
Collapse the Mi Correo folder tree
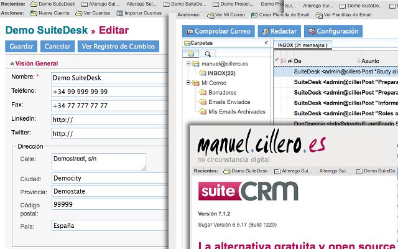pos(188,82)
